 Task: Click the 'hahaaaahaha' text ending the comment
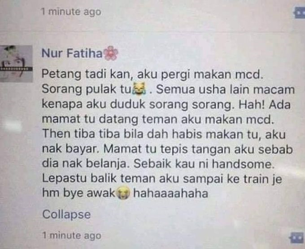(x=170, y=193)
